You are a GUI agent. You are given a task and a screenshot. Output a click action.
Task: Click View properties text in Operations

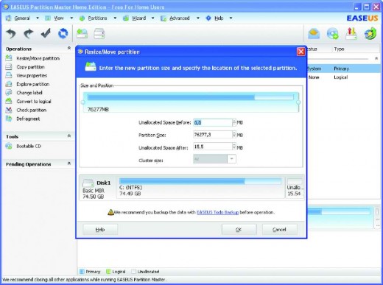pyautogui.click(x=32, y=75)
